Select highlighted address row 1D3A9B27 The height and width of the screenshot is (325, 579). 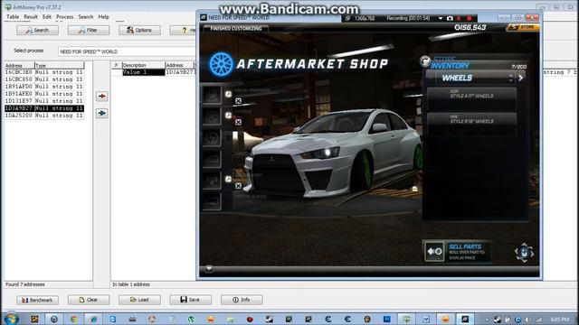[44, 108]
